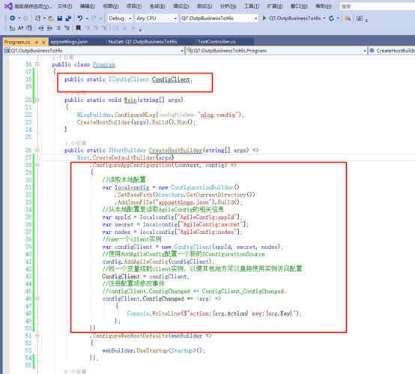Toggle bookmark icon in text editor toolbar
415x374 pixels.
pyautogui.click(x=79, y=28)
